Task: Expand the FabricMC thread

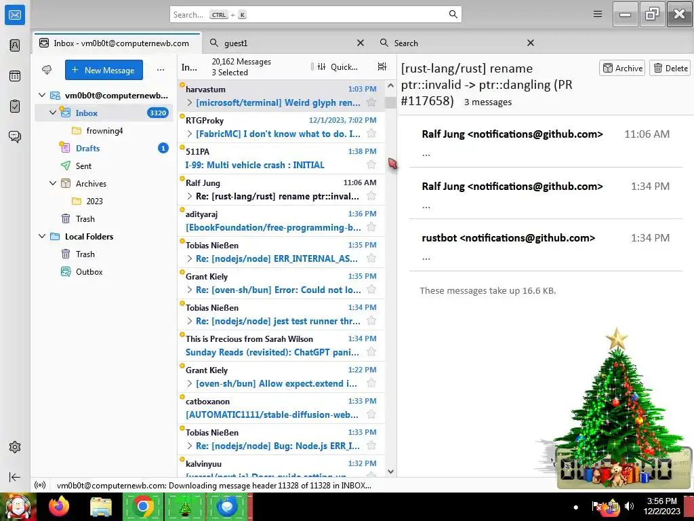Action: coord(190,134)
